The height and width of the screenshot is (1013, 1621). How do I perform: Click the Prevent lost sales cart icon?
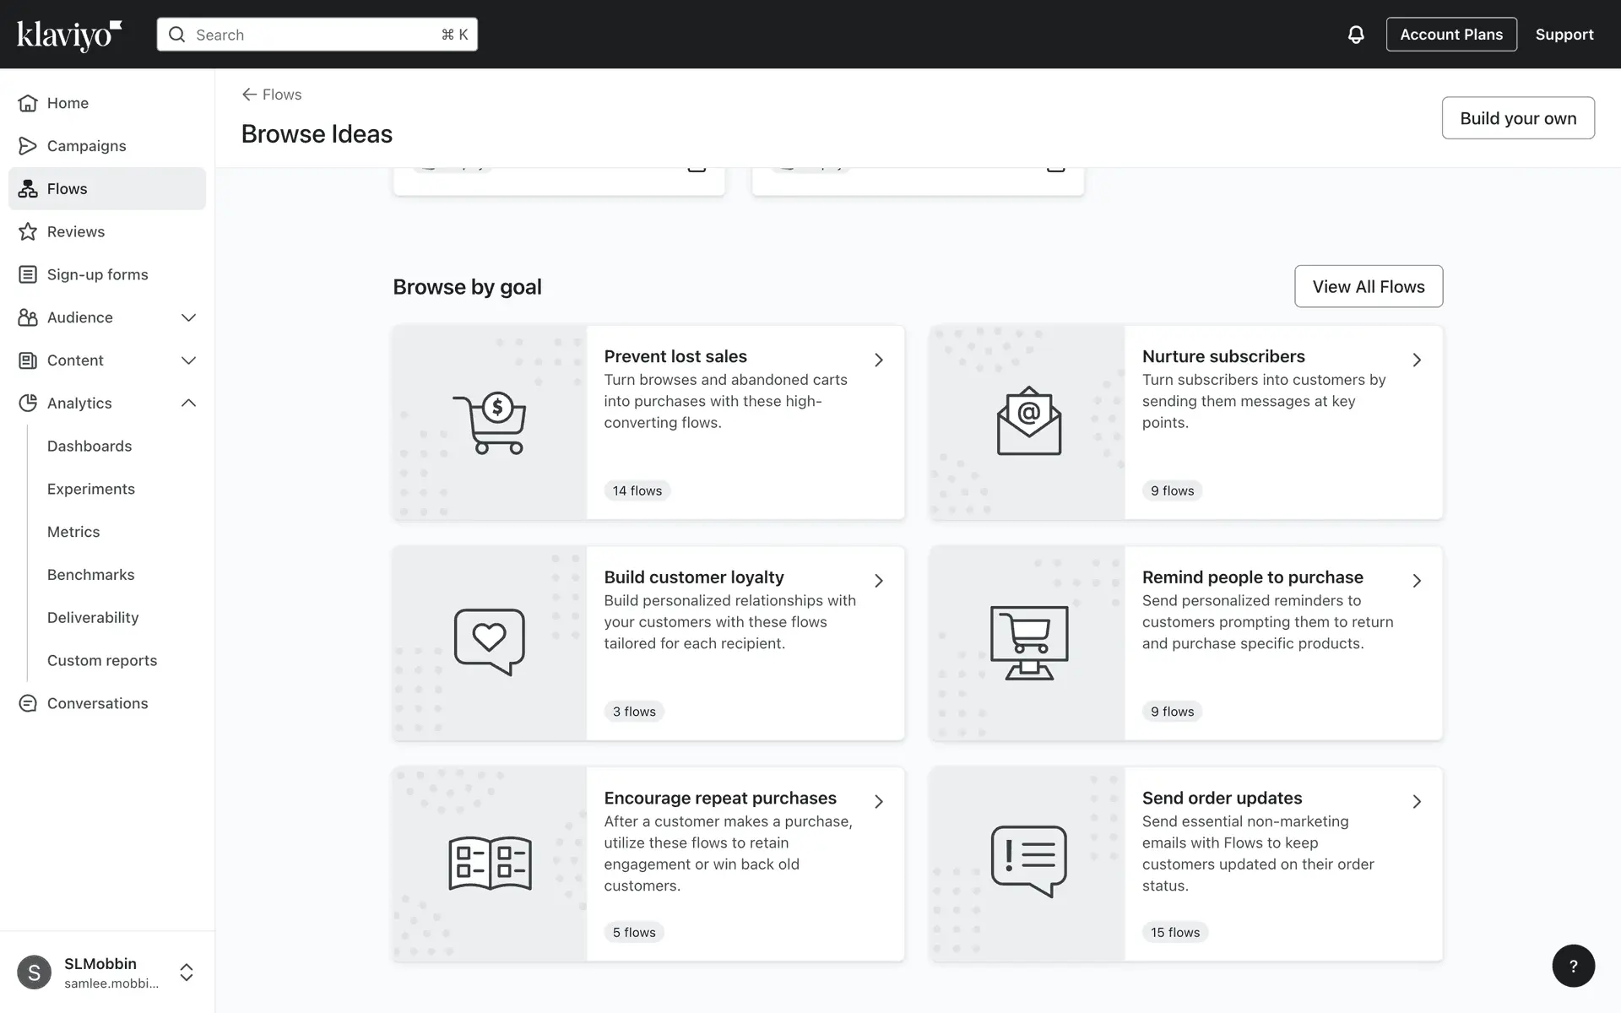click(x=490, y=423)
